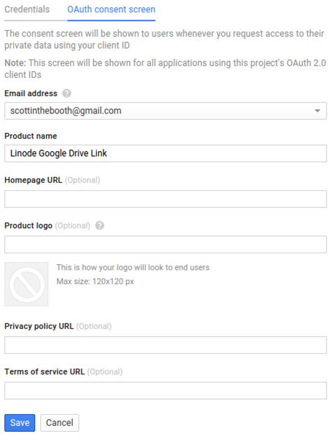The height and width of the screenshot is (442, 335).
Task: Click the prohibition symbol logo placeholder
Action: coord(26,284)
